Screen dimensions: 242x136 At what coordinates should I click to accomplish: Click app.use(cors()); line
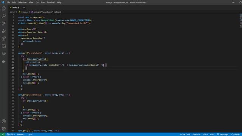(x=28, y=29)
